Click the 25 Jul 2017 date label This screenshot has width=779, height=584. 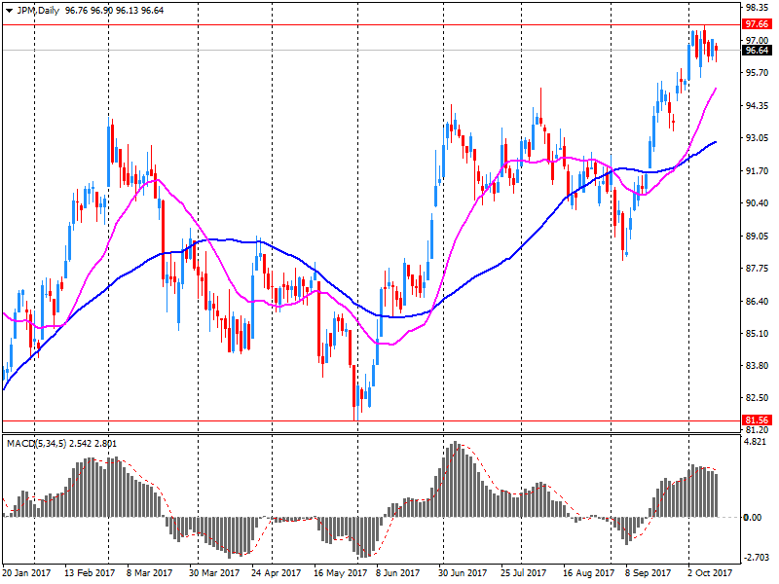(x=524, y=573)
